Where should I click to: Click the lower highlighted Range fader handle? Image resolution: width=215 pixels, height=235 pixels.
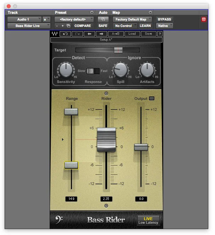click(71, 165)
